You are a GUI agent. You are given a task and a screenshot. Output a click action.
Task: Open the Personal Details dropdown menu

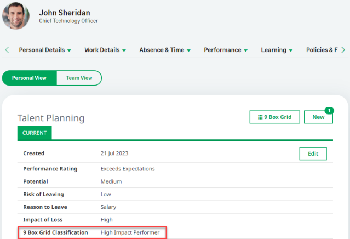click(x=45, y=50)
